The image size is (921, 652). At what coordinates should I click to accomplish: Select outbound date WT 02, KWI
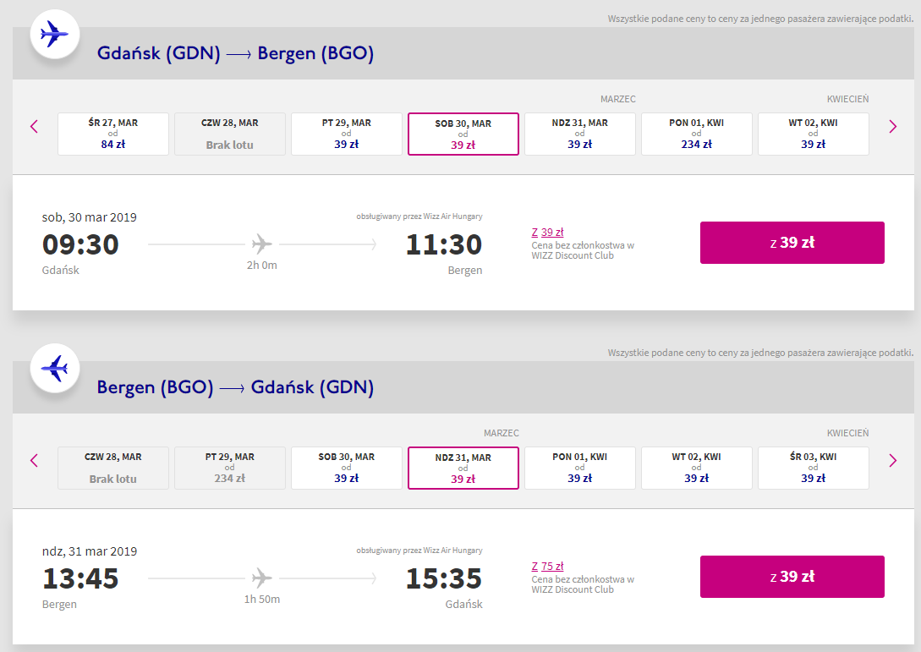[x=814, y=134]
